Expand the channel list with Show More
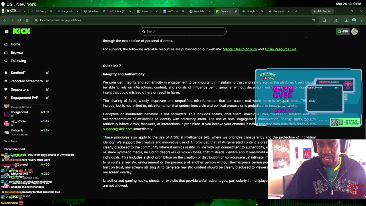This screenshot has height=206, width=366. (10, 141)
